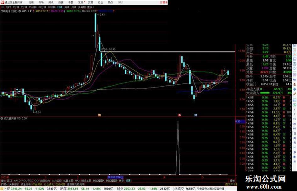Open the 行情 menu
297x191 pixels.
(x=31, y=3)
